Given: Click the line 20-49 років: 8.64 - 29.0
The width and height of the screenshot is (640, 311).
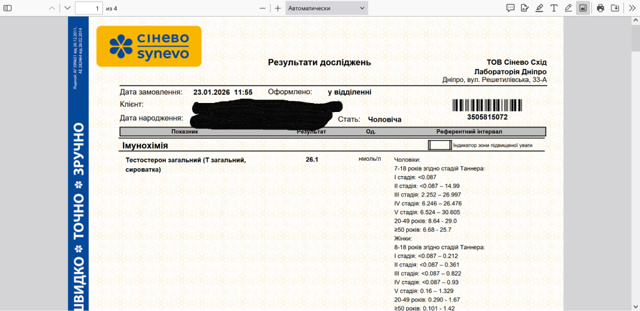Looking at the screenshot, I should (x=426, y=221).
